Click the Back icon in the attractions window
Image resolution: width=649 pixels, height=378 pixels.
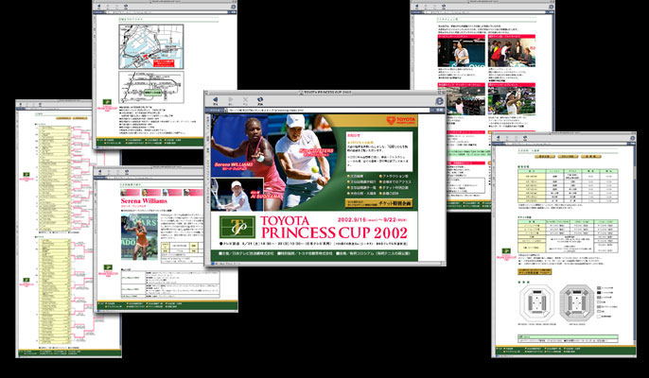[x=417, y=7]
